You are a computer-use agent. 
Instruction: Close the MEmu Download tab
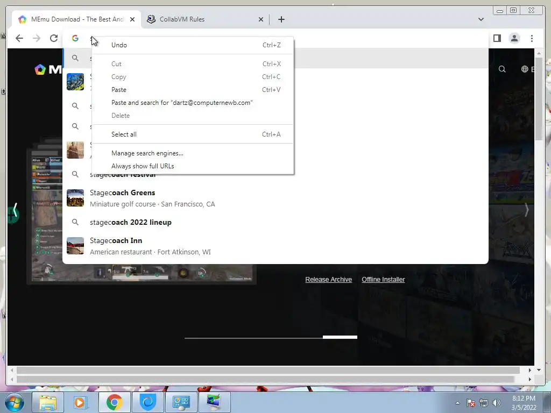click(x=132, y=19)
